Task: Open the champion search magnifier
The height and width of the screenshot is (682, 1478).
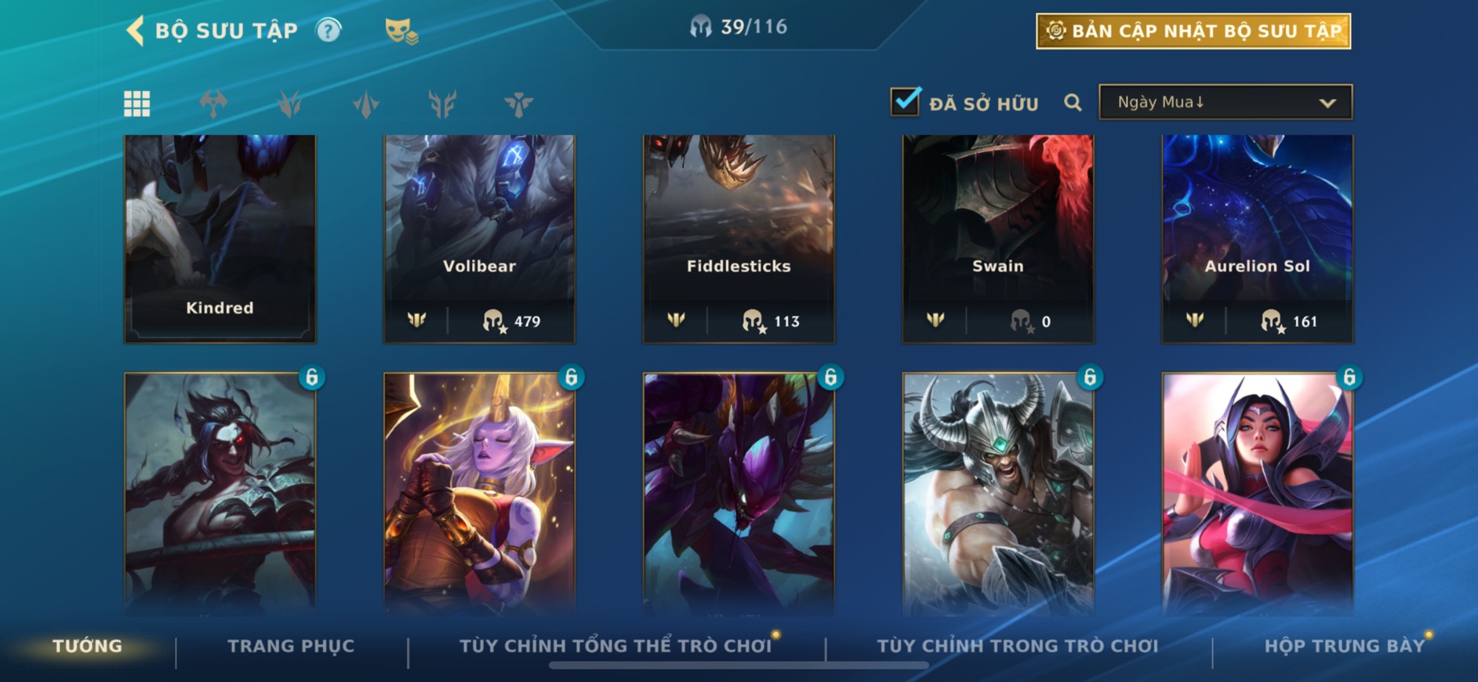Action: pos(1073,103)
